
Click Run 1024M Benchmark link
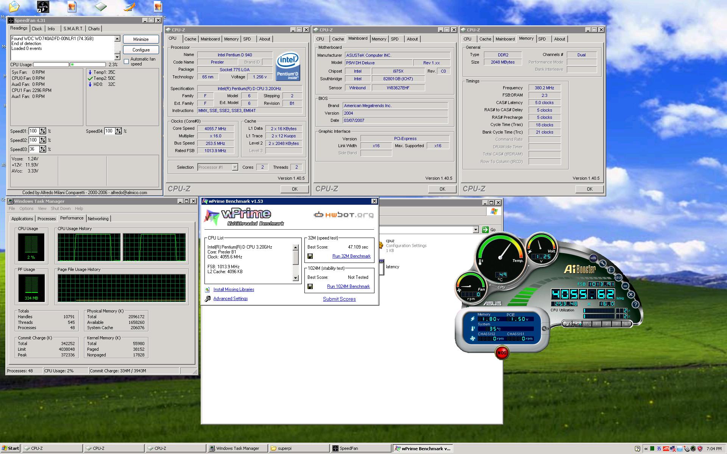[x=348, y=286]
